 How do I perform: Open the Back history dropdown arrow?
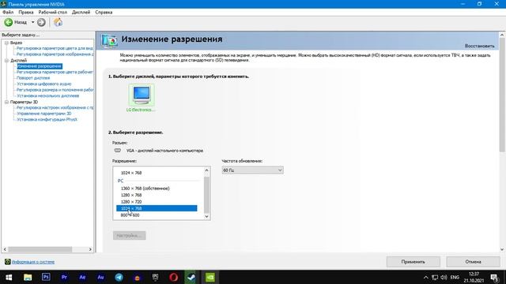coord(32,22)
